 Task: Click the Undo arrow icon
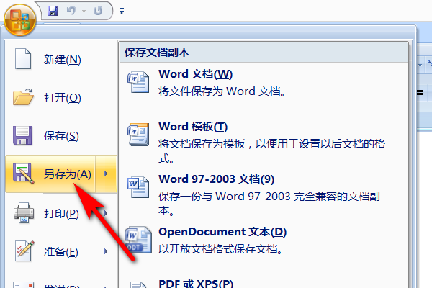coord(71,11)
